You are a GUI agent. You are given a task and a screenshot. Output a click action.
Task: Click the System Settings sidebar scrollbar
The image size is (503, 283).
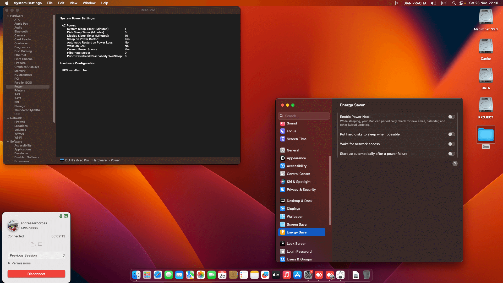pyautogui.click(x=330, y=191)
